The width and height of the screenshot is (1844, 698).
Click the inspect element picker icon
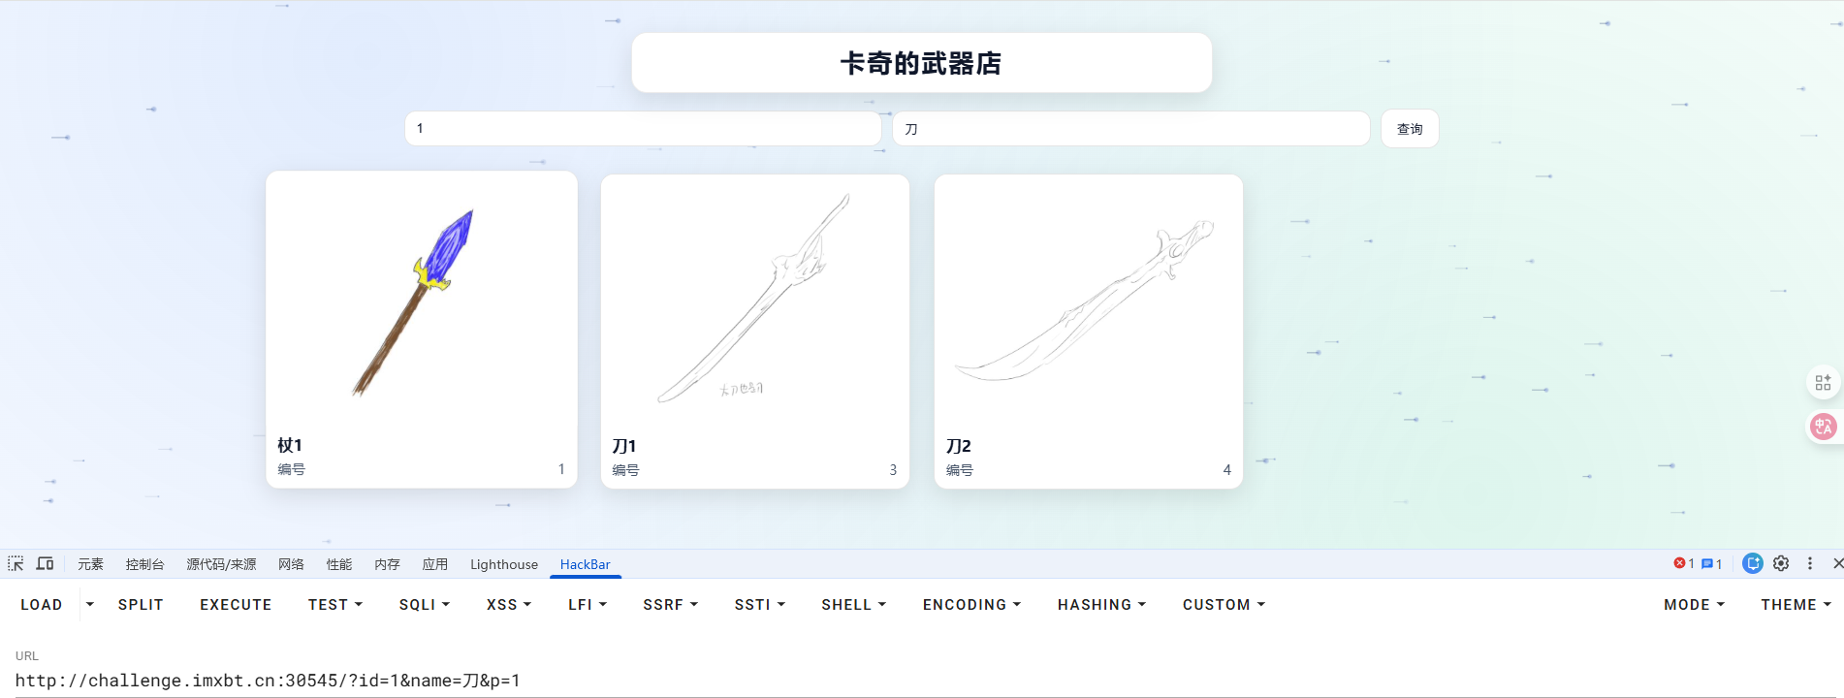pyautogui.click(x=16, y=563)
